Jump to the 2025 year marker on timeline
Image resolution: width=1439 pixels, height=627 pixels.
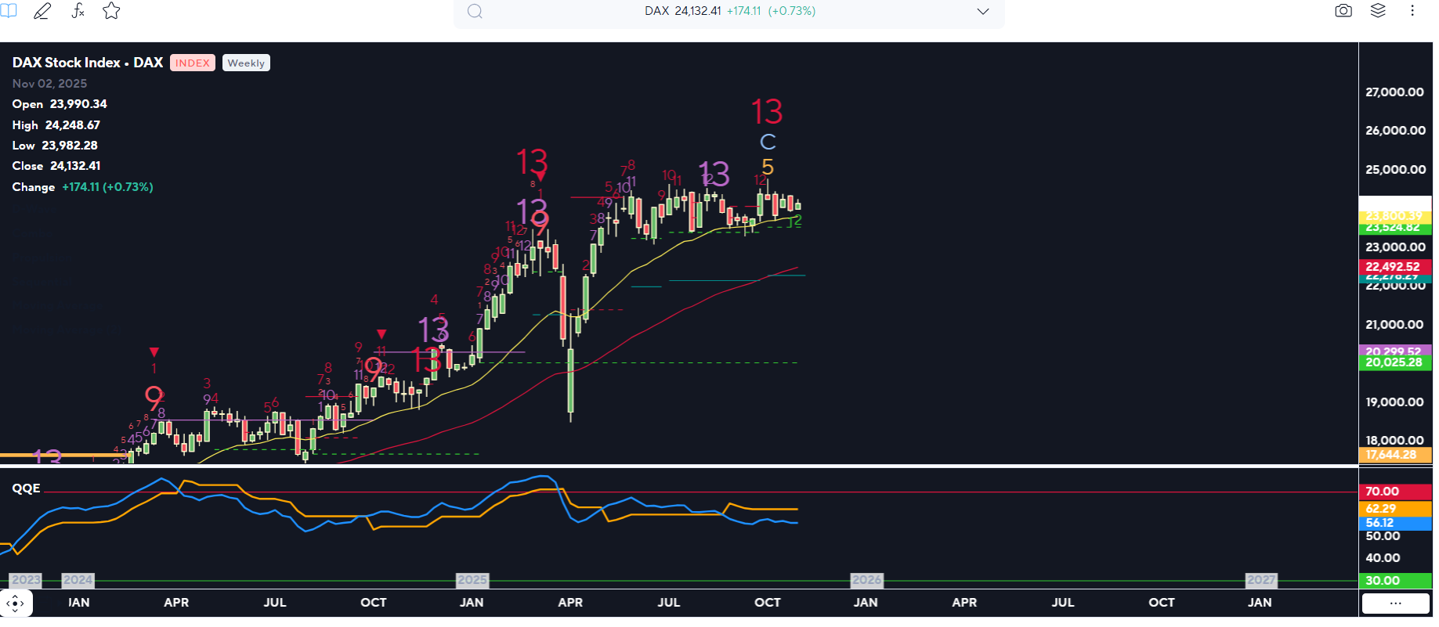click(x=472, y=580)
